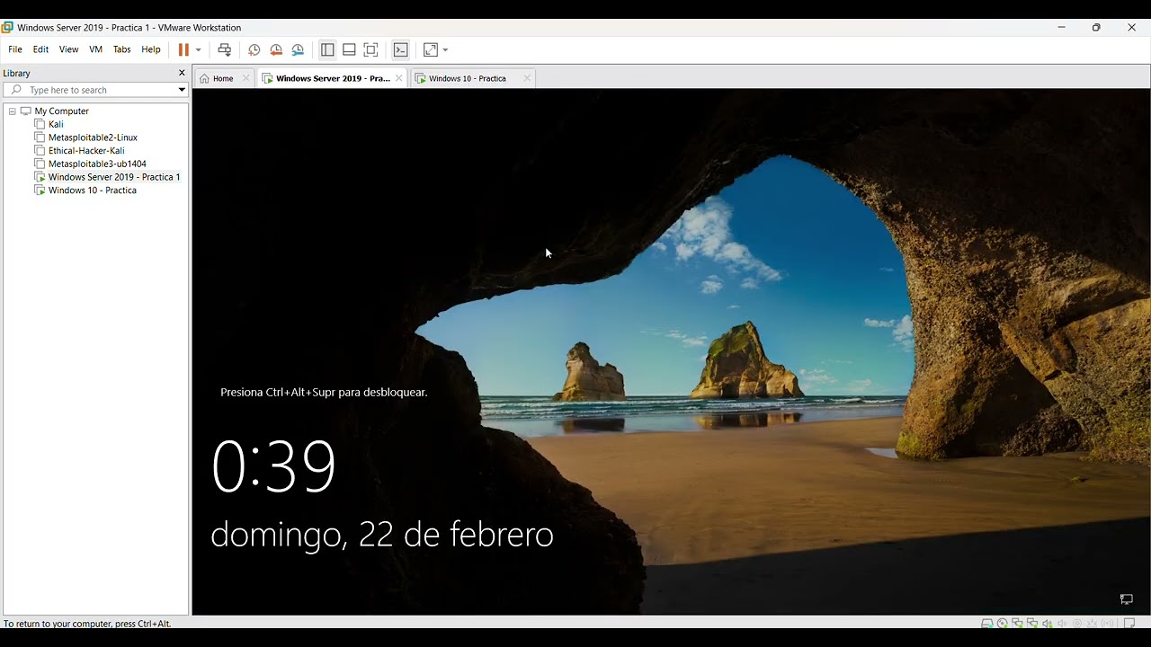
Task: Click the CD/DVD drive status icon
Action: (1003, 624)
